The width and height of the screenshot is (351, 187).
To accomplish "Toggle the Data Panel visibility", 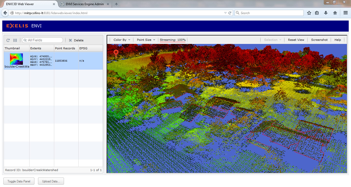I will (x=19, y=181).
